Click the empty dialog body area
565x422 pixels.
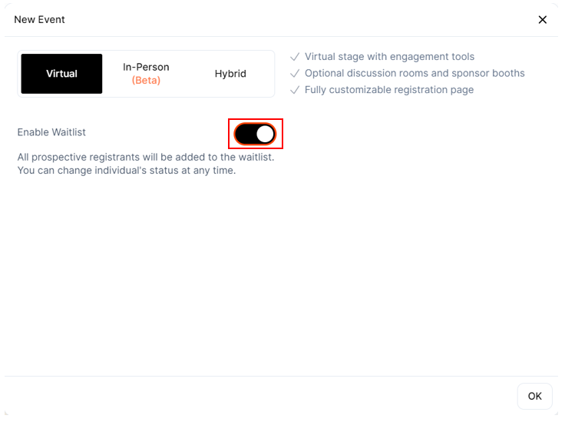[x=282, y=277]
